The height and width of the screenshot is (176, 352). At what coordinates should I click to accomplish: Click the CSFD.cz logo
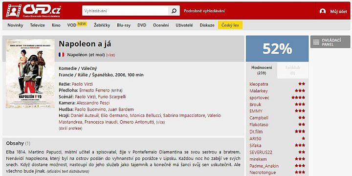pos(33,11)
